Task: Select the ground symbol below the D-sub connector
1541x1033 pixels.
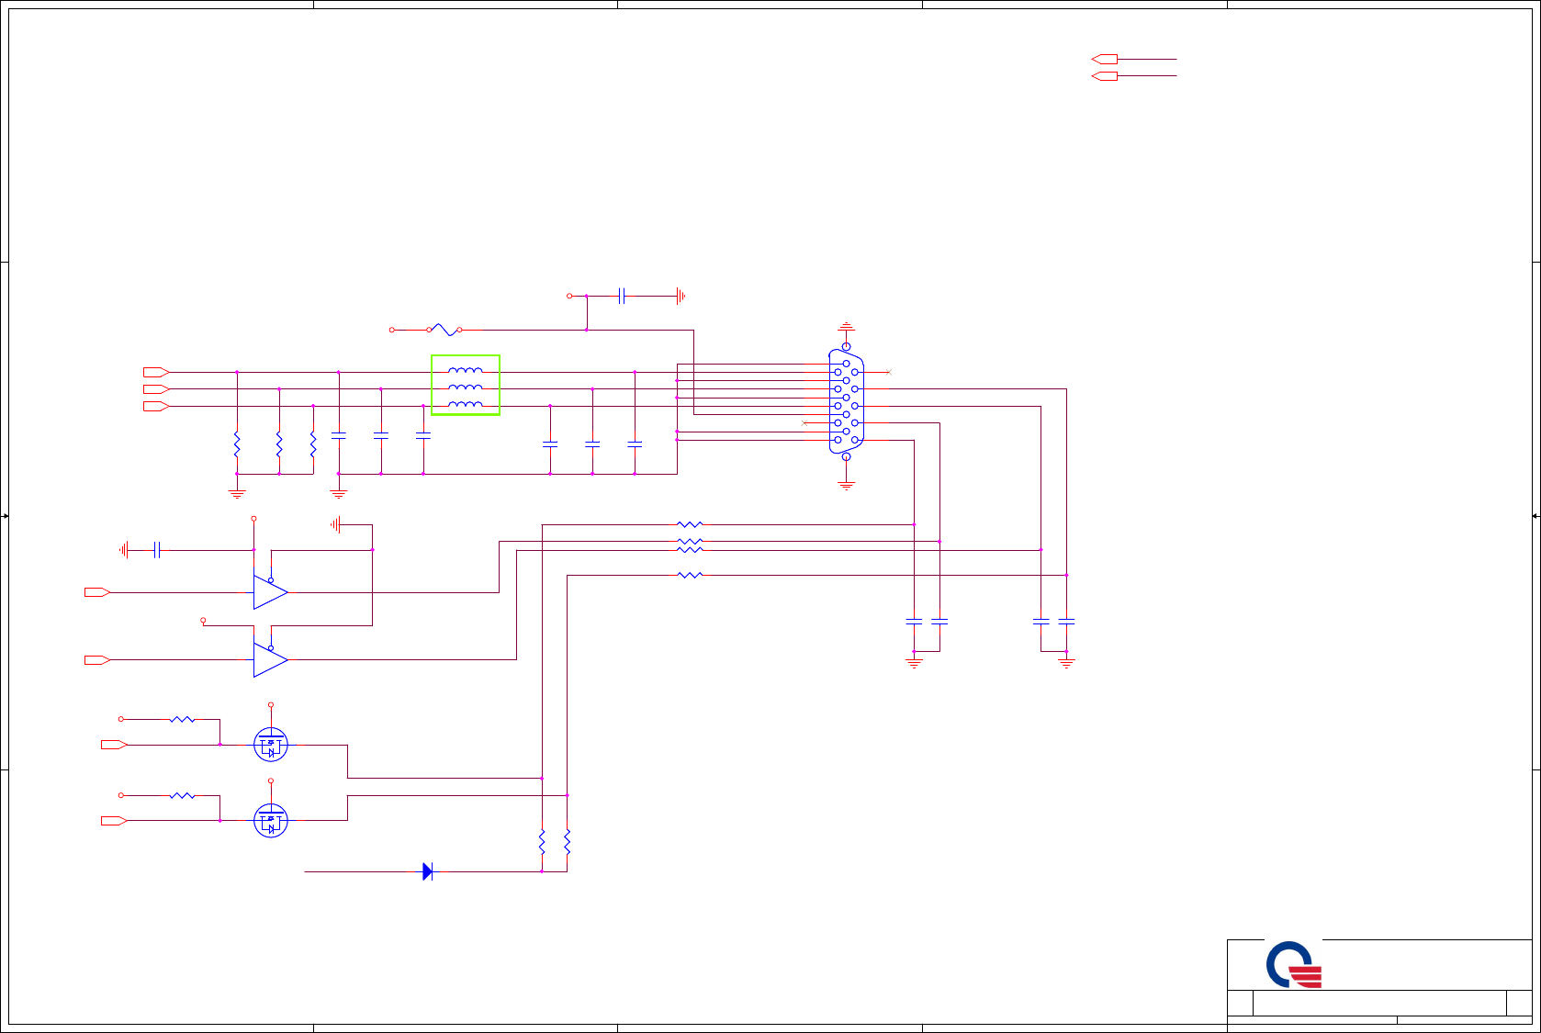Action: tap(846, 484)
